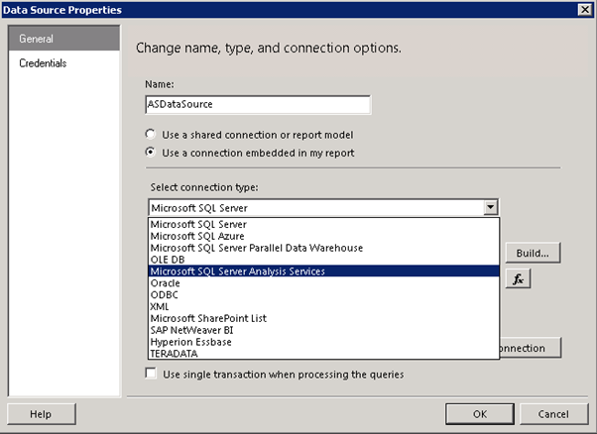Open the fx expression editor button
This screenshot has height=434, width=597.
(518, 278)
